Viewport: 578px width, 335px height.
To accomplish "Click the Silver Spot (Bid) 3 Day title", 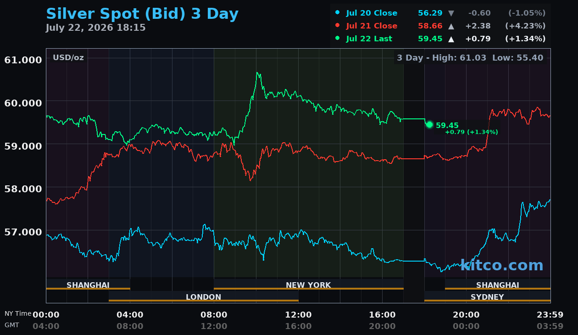I will (142, 14).
